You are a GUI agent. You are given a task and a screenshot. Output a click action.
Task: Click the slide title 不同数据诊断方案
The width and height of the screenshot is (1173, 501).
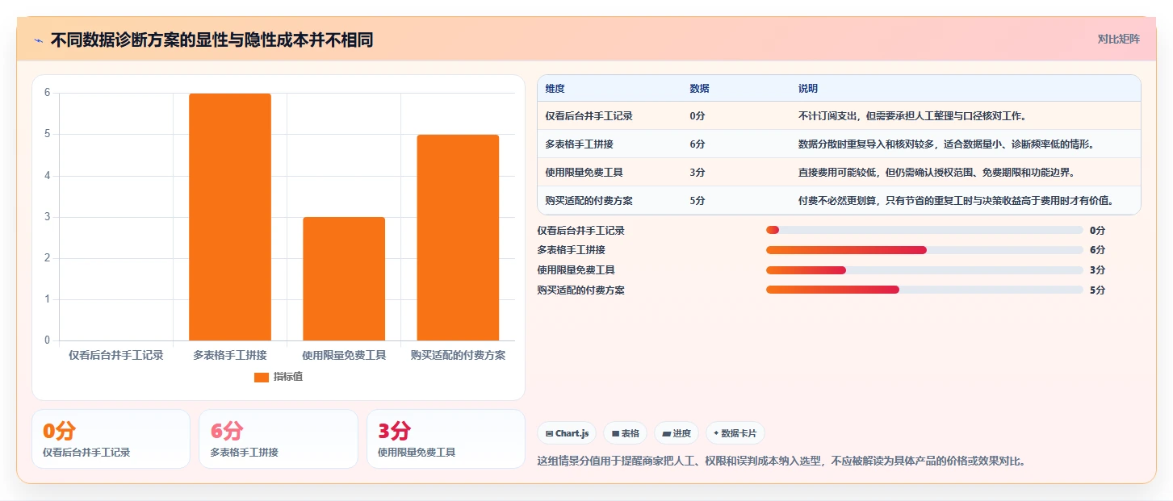[x=212, y=40]
